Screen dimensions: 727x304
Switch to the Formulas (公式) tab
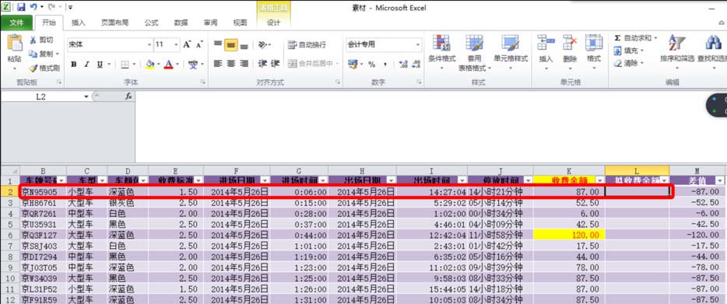(x=151, y=23)
